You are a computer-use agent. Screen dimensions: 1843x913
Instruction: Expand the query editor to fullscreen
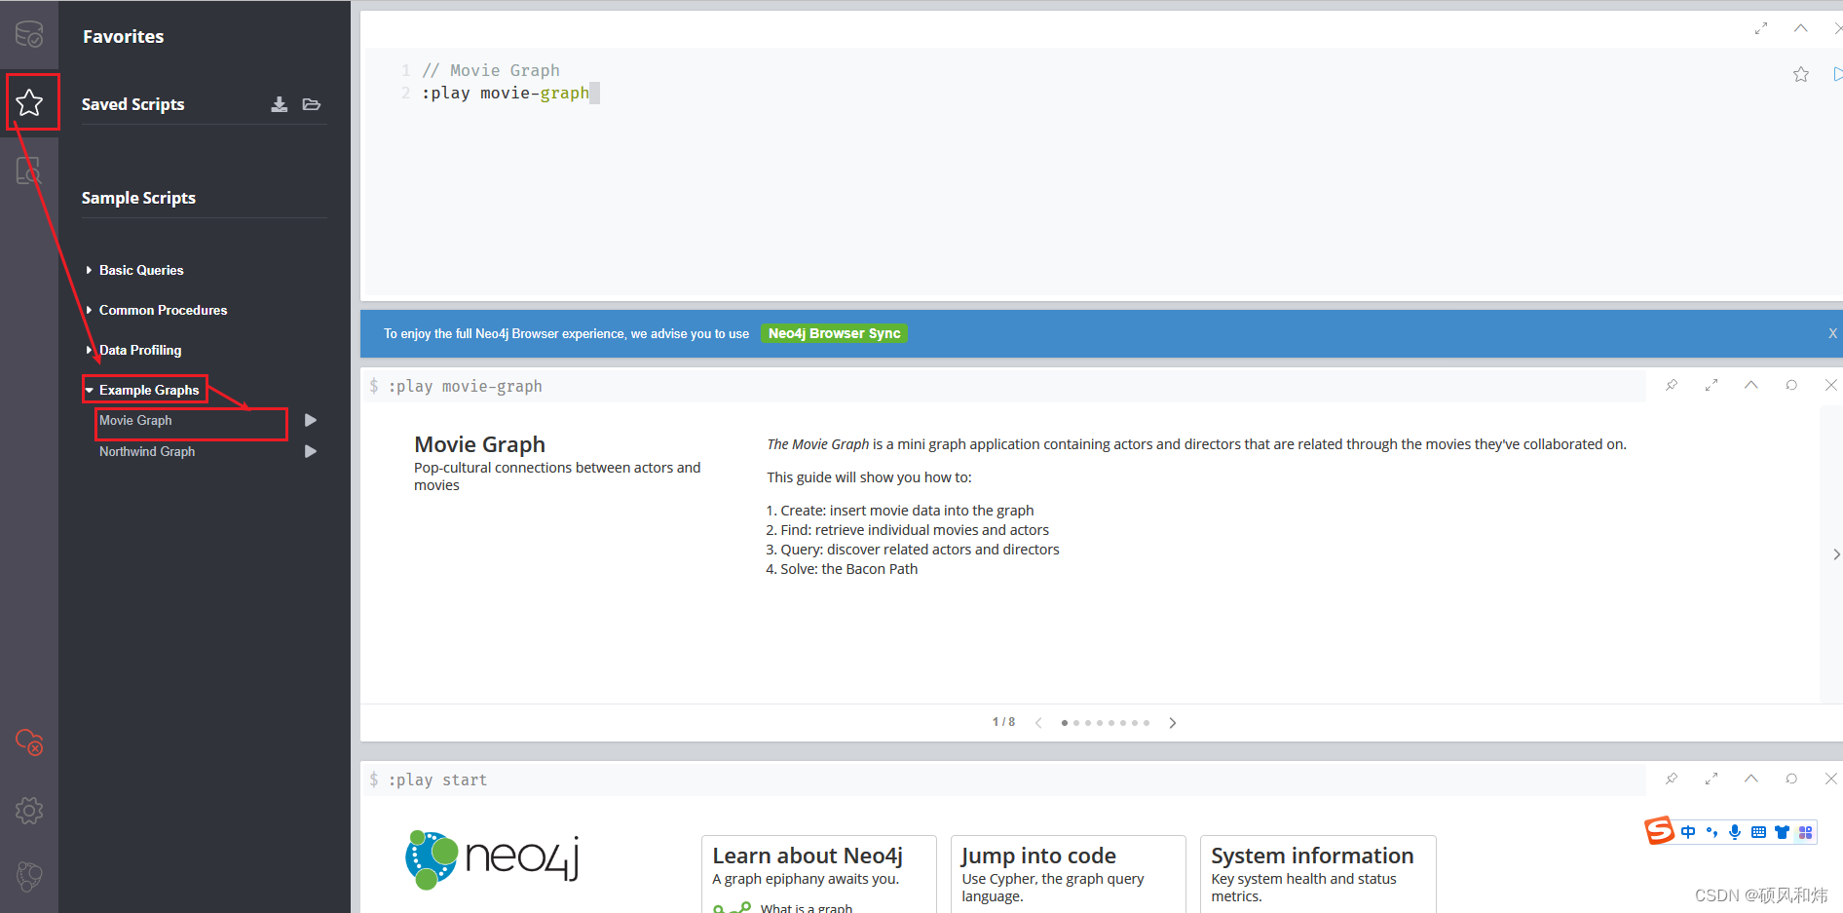pos(1761,28)
